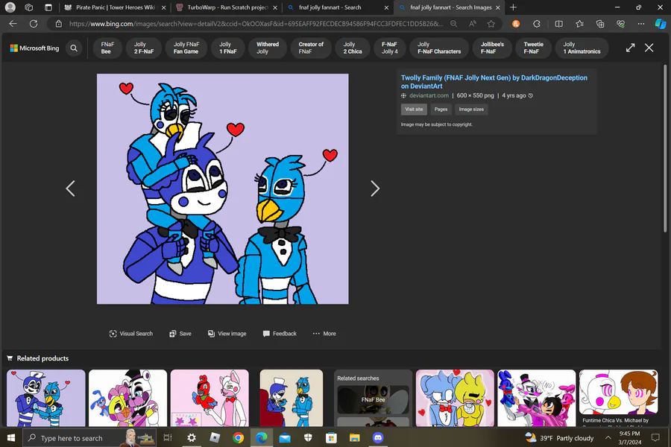The height and width of the screenshot is (447, 671).
Task: Show hidden system tray icons
Action: (608, 437)
